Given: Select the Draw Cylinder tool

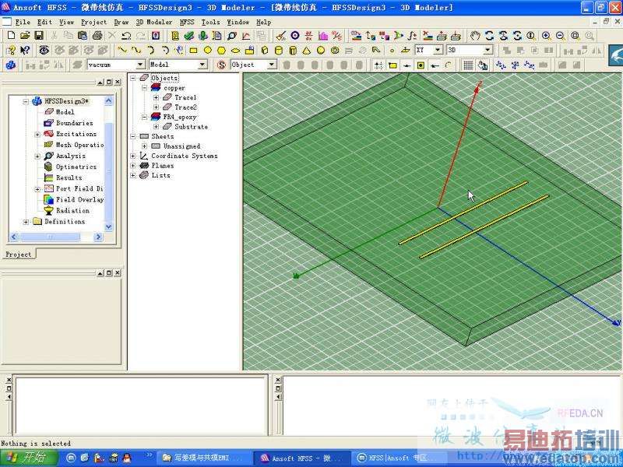Looking at the screenshot, I should [x=279, y=51].
